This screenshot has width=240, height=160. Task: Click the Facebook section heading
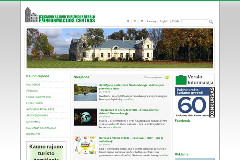[x=182, y=121]
